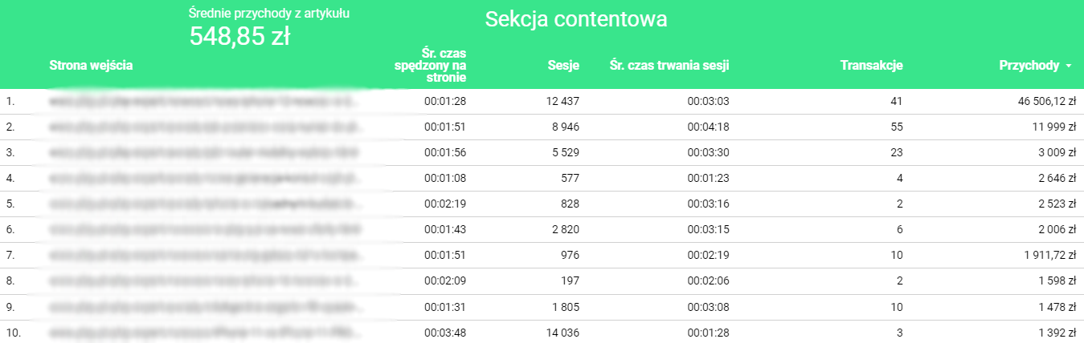Viewport: 1084px width, 343px height.
Task: Click the Średnie przychody z artykułu label
Action: coord(268,14)
